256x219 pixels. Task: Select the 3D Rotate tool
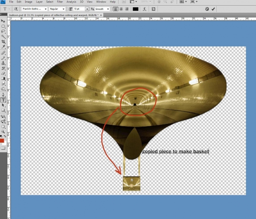3,116
